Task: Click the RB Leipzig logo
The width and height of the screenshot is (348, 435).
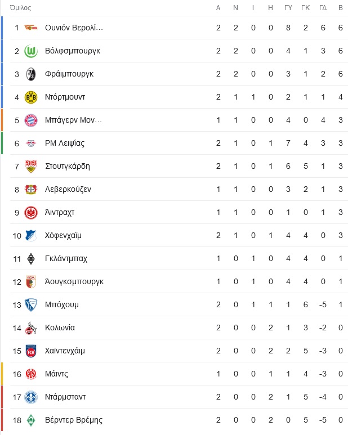Action: [31, 143]
